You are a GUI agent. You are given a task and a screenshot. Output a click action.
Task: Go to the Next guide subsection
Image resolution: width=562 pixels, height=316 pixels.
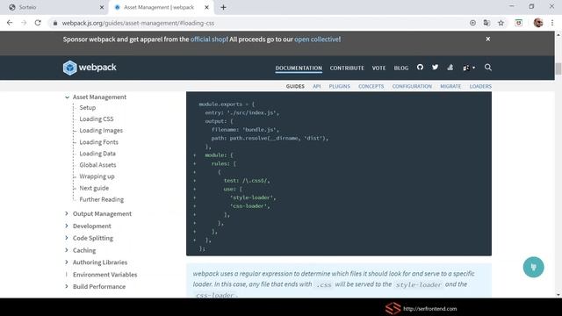[94, 188]
